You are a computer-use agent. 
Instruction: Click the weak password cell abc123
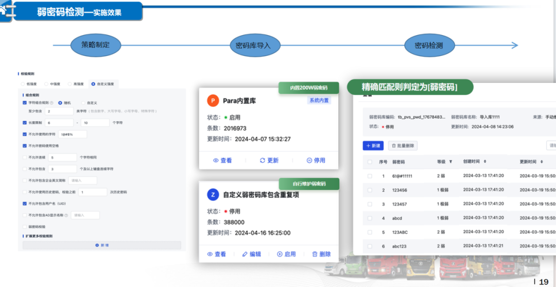pyautogui.click(x=399, y=247)
